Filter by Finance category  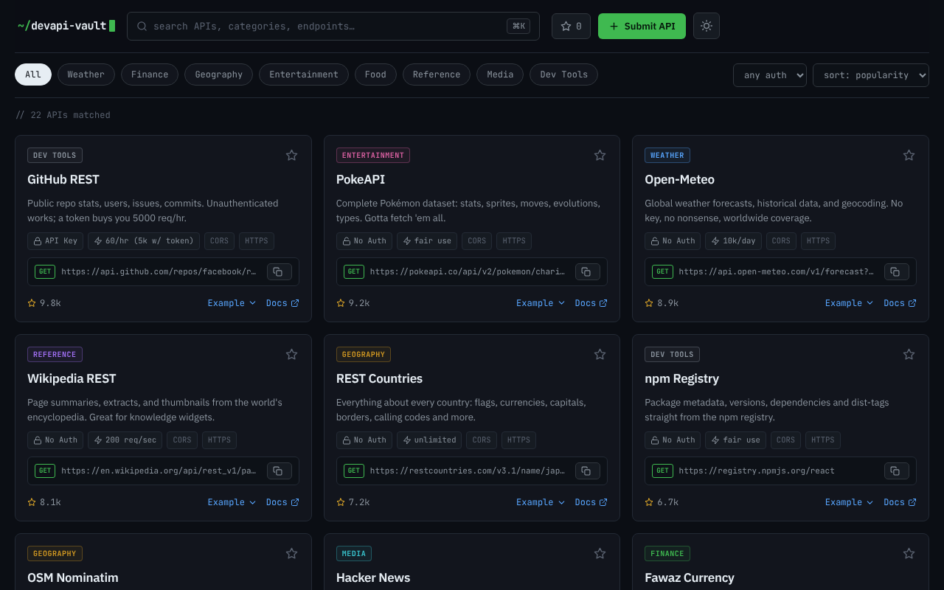click(x=150, y=74)
